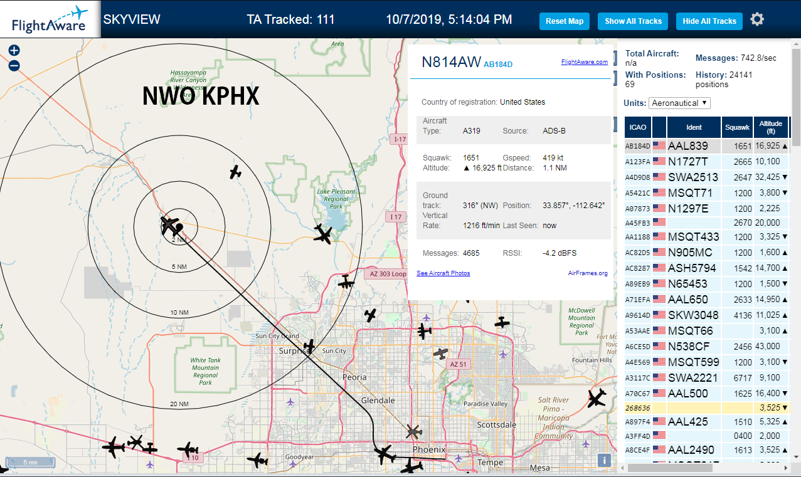Click the A45FB3 ICAO cell

click(637, 223)
